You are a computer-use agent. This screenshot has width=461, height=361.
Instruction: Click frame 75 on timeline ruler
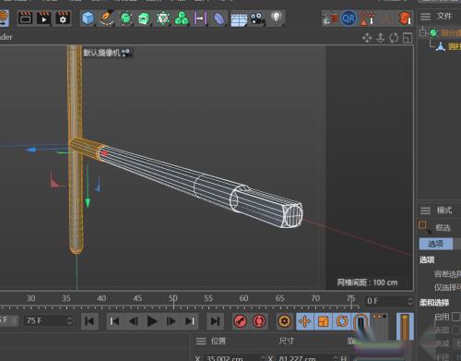[x=350, y=298]
